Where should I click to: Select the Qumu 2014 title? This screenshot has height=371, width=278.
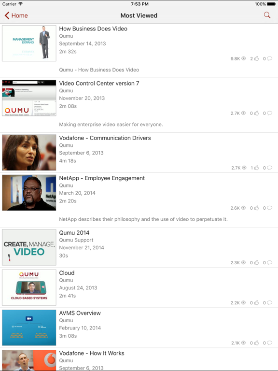tap(74, 232)
